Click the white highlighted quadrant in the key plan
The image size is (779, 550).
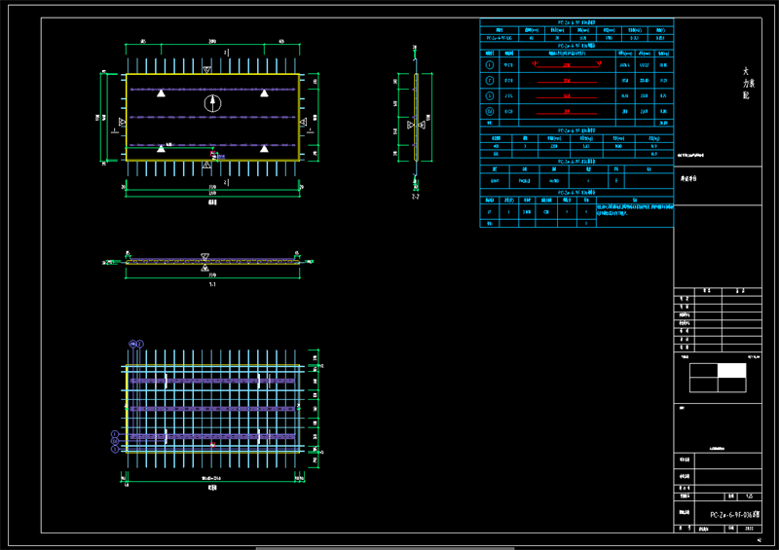[x=732, y=371]
